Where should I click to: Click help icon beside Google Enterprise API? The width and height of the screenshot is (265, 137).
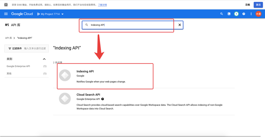pyautogui.click(x=103, y=99)
